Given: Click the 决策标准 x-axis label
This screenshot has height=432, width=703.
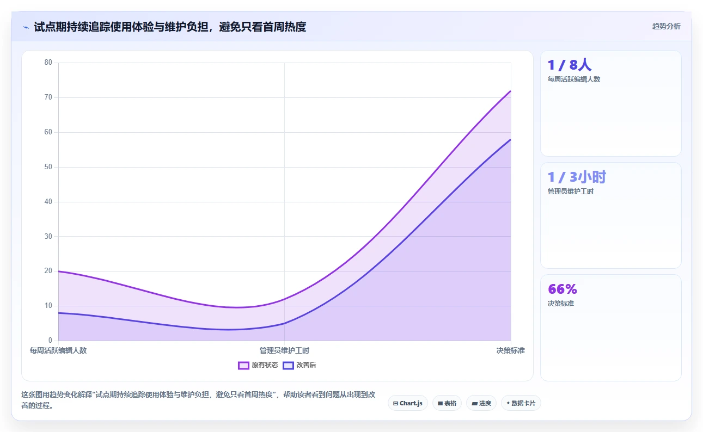Looking at the screenshot, I should (x=510, y=350).
